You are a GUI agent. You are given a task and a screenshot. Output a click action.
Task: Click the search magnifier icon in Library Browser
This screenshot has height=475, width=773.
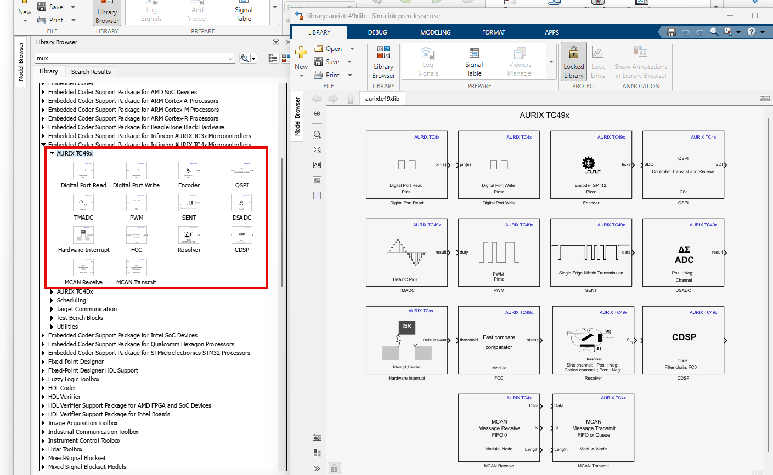(x=244, y=58)
